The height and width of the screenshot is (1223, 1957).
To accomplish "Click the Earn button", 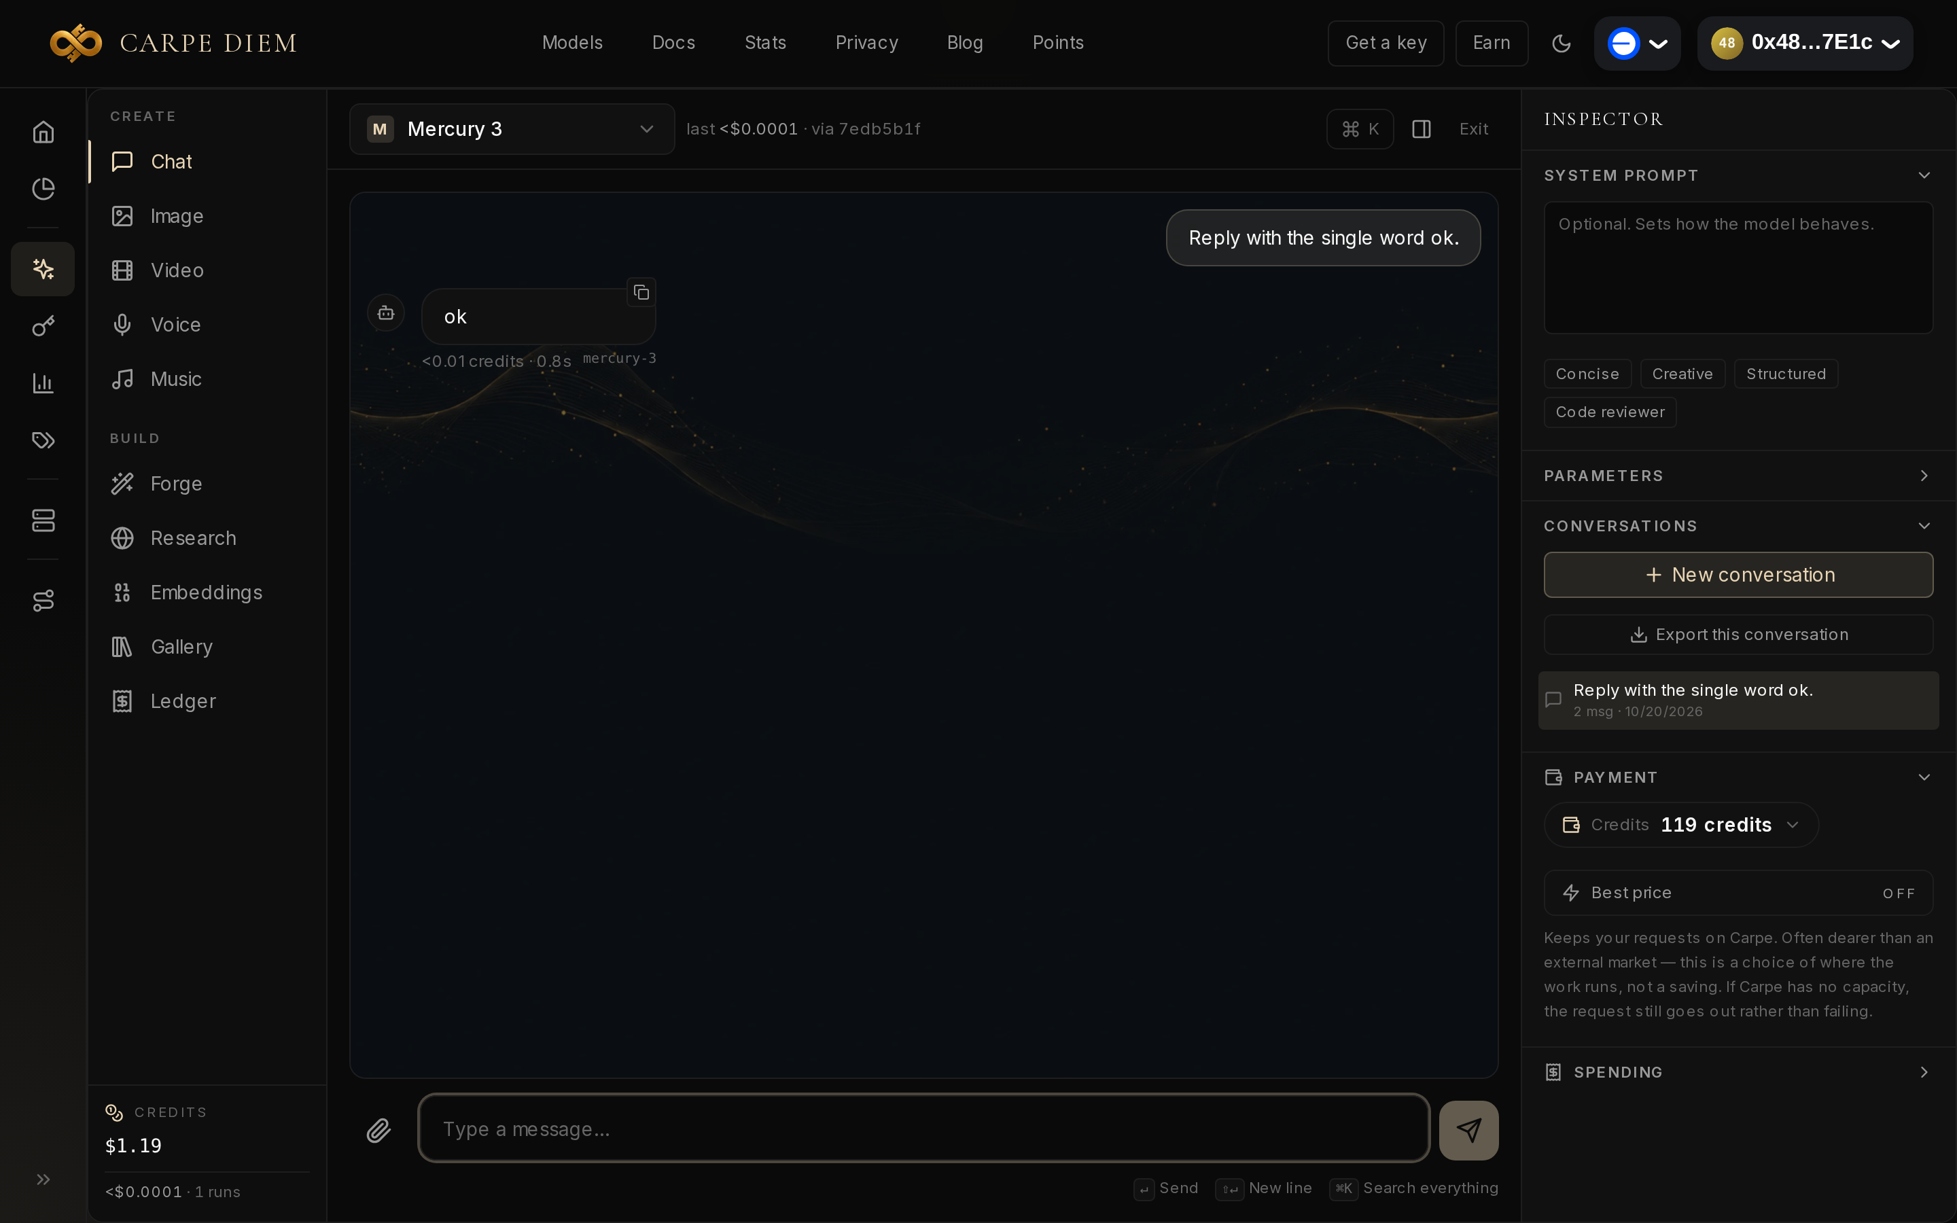I will [x=1492, y=43].
